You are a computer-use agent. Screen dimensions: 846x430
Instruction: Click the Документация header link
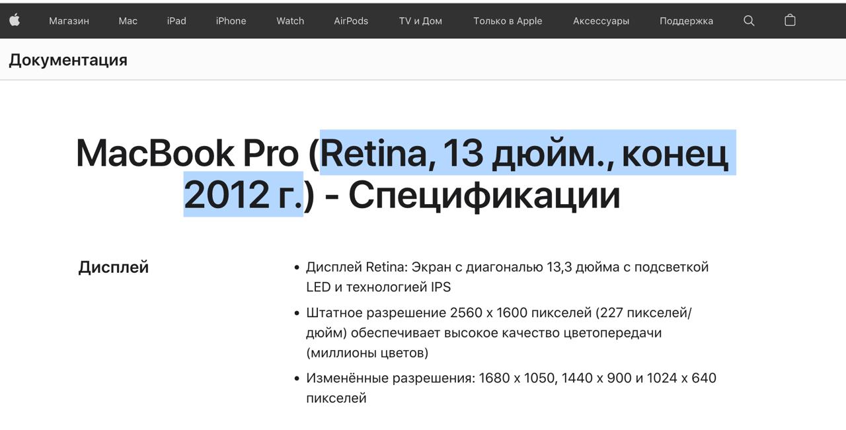click(68, 60)
